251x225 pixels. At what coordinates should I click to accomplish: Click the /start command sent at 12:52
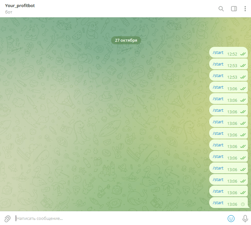pos(218,53)
